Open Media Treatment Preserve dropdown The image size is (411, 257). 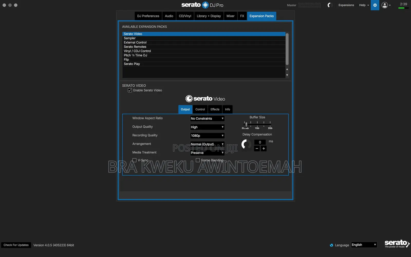pyautogui.click(x=207, y=153)
